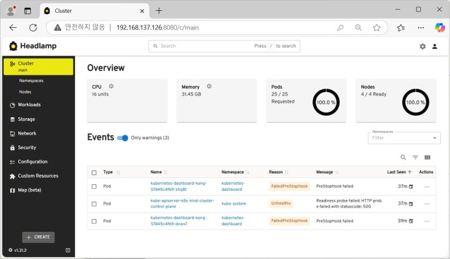
Task: Click Unhealthy reason badge
Action: tap(281, 203)
